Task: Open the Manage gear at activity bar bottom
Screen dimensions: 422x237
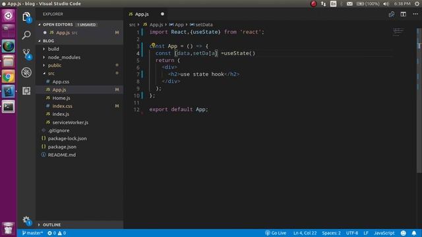Action: (26, 221)
